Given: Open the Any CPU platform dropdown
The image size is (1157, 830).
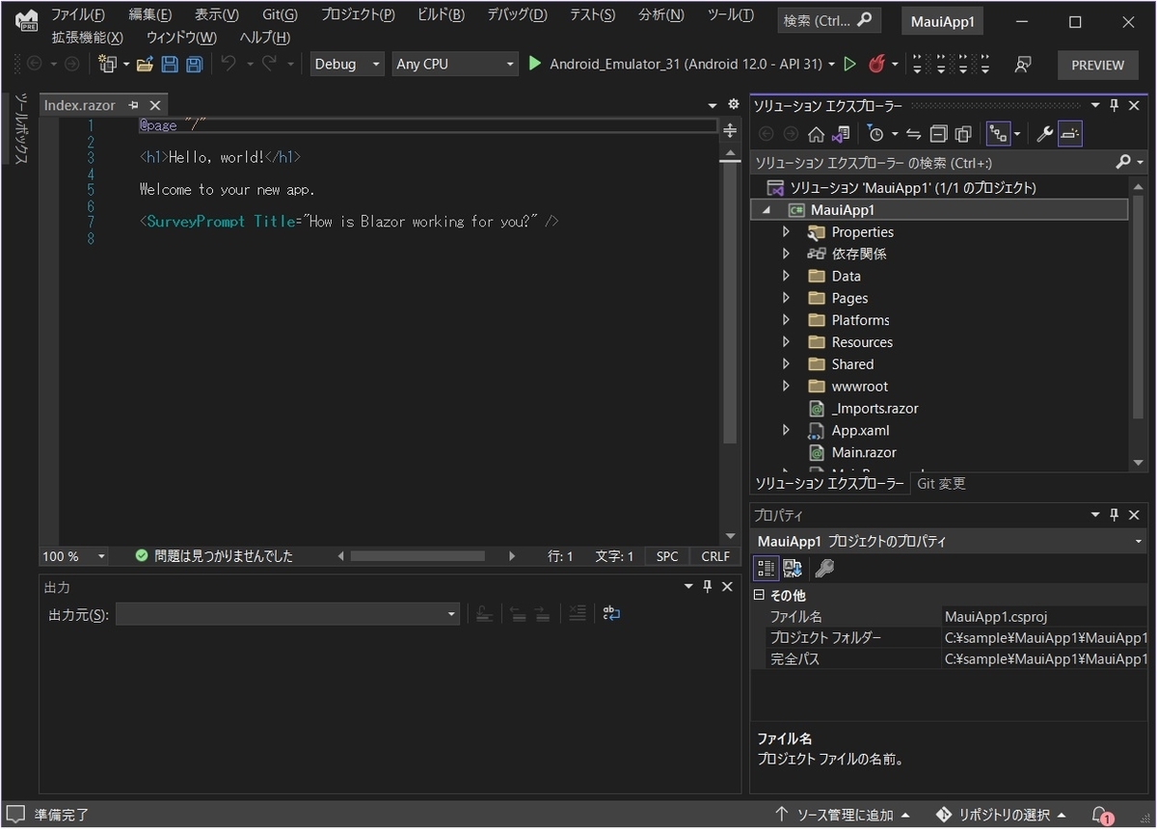Looking at the screenshot, I should click(455, 65).
